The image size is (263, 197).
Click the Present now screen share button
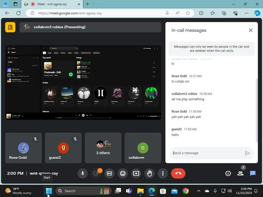[136, 173]
